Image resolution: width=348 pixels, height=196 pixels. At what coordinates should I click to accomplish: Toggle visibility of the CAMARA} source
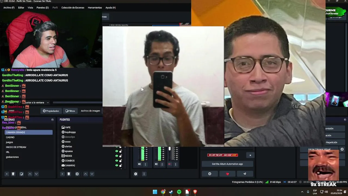117,165
